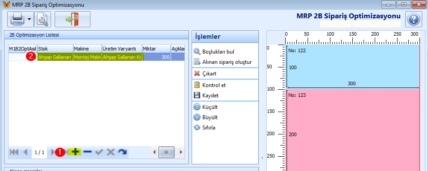Click the 2B Optimizasyon Listesi panel title
The width and height of the screenshot is (428, 171).
click(x=34, y=35)
